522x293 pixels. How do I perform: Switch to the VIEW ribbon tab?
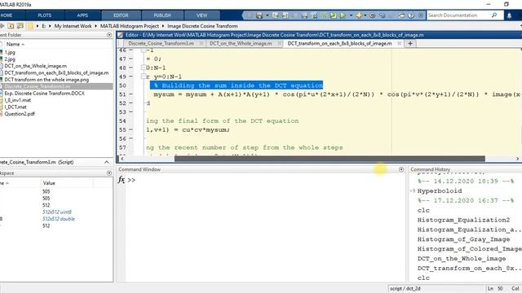[x=201, y=15]
